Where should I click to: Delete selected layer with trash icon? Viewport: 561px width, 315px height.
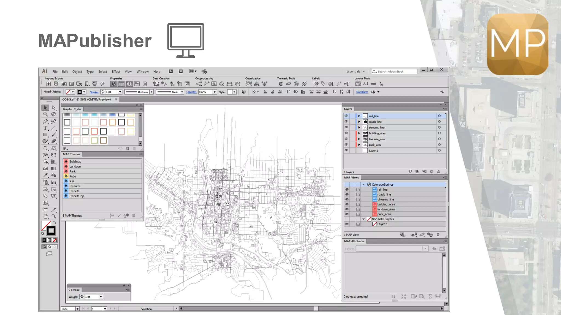click(439, 172)
